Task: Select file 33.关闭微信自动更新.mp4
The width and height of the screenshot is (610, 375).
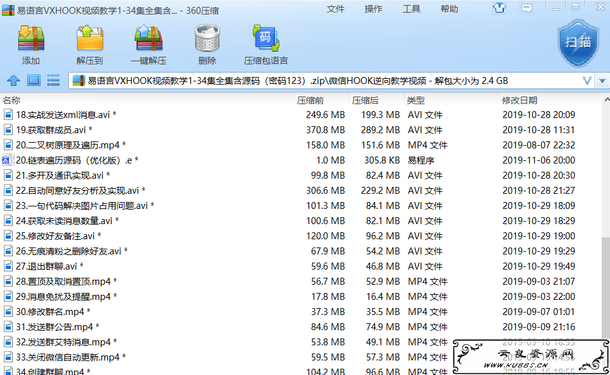Action: [70, 357]
